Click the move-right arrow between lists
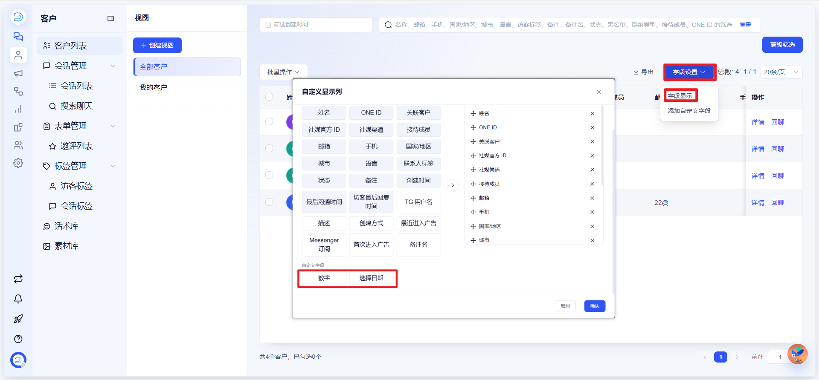 (x=453, y=185)
